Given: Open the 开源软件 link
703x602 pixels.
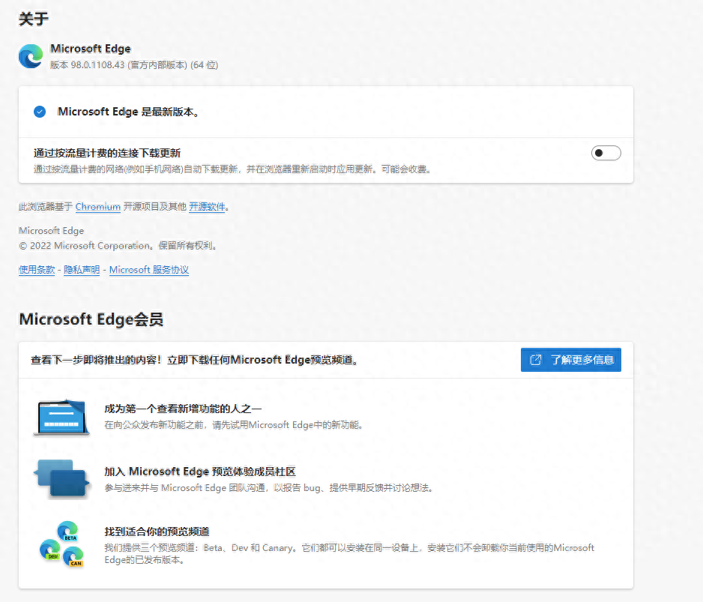Looking at the screenshot, I should [x=206, y=207].
